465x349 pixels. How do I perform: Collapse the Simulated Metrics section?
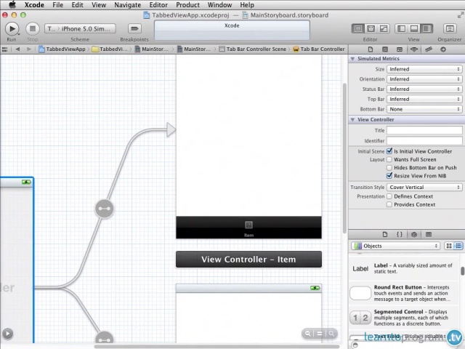[352, 59]
